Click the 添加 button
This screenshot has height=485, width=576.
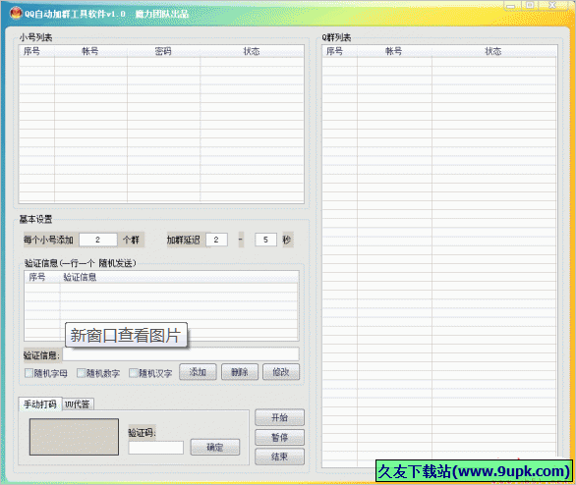tap(198, 372)
